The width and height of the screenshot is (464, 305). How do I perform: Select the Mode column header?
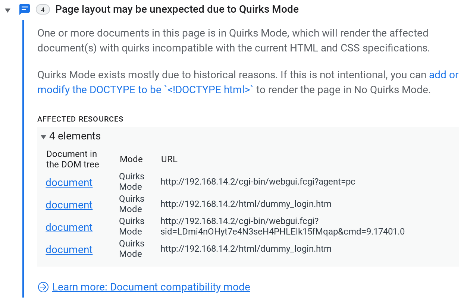pyautogui.click(x=131, y=159)
